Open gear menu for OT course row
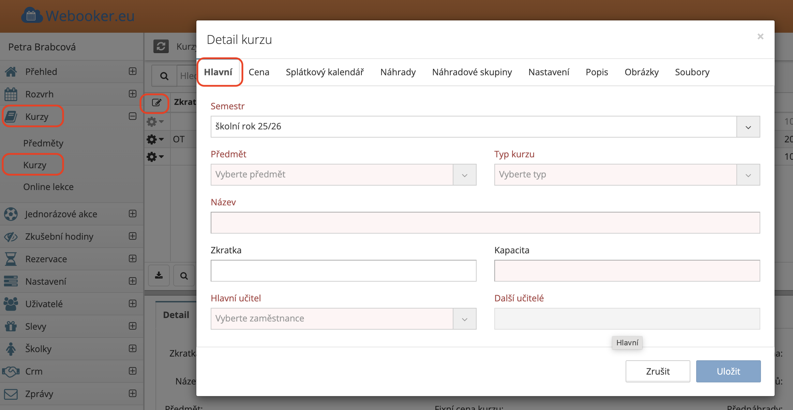Viewport: 793px width, 410px height. click(x=155, y=139)
